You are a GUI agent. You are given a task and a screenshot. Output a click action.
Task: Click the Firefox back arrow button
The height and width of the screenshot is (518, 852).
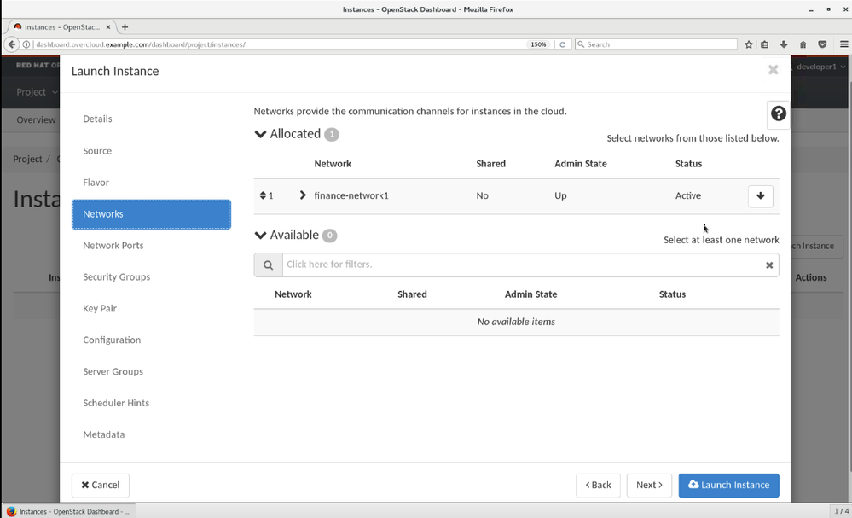coord(12,44)
